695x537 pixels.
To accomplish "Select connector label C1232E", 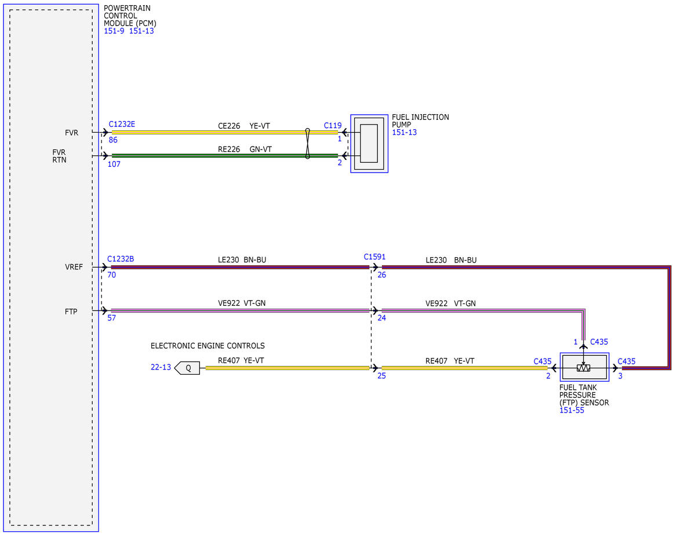I will pos(122,125).
